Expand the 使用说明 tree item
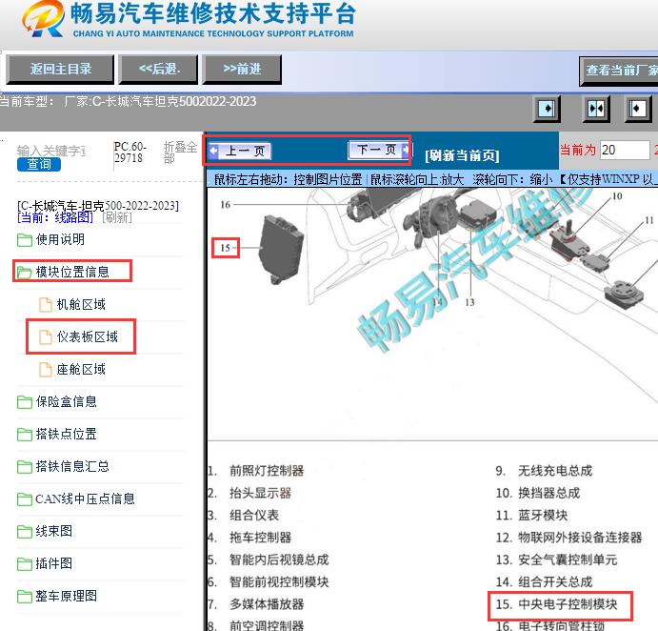The image size is (658, 631). tap(60, 240)
